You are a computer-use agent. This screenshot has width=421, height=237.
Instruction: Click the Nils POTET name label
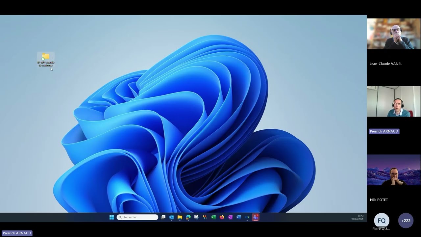tap(379, 200)
